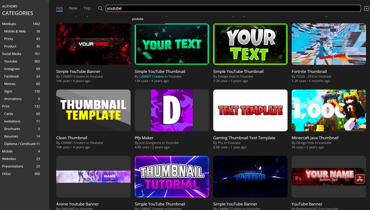Click Design Hub under Minecraft Java Thumbnail

pos(305,143)
